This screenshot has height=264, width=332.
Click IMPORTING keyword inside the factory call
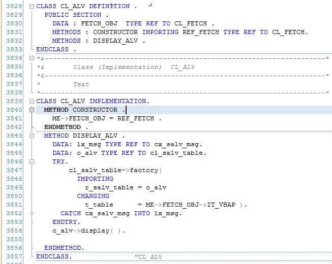pyautogui.click(x=95, y=179)
